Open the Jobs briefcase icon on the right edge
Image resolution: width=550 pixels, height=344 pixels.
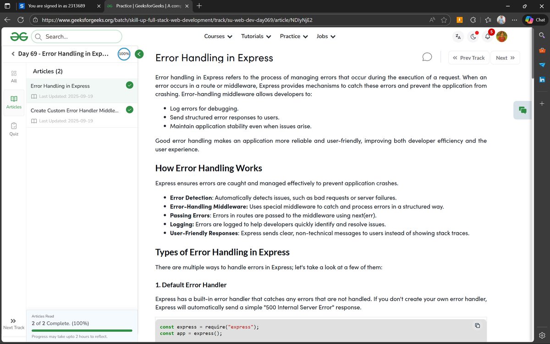click(542, 50)
